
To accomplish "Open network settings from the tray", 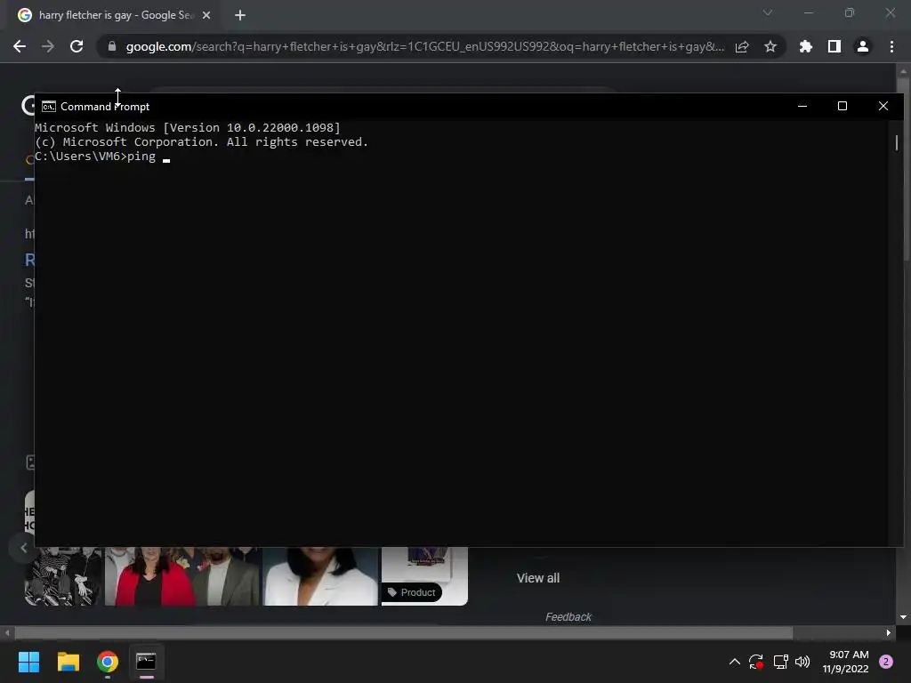I will 780,662.
